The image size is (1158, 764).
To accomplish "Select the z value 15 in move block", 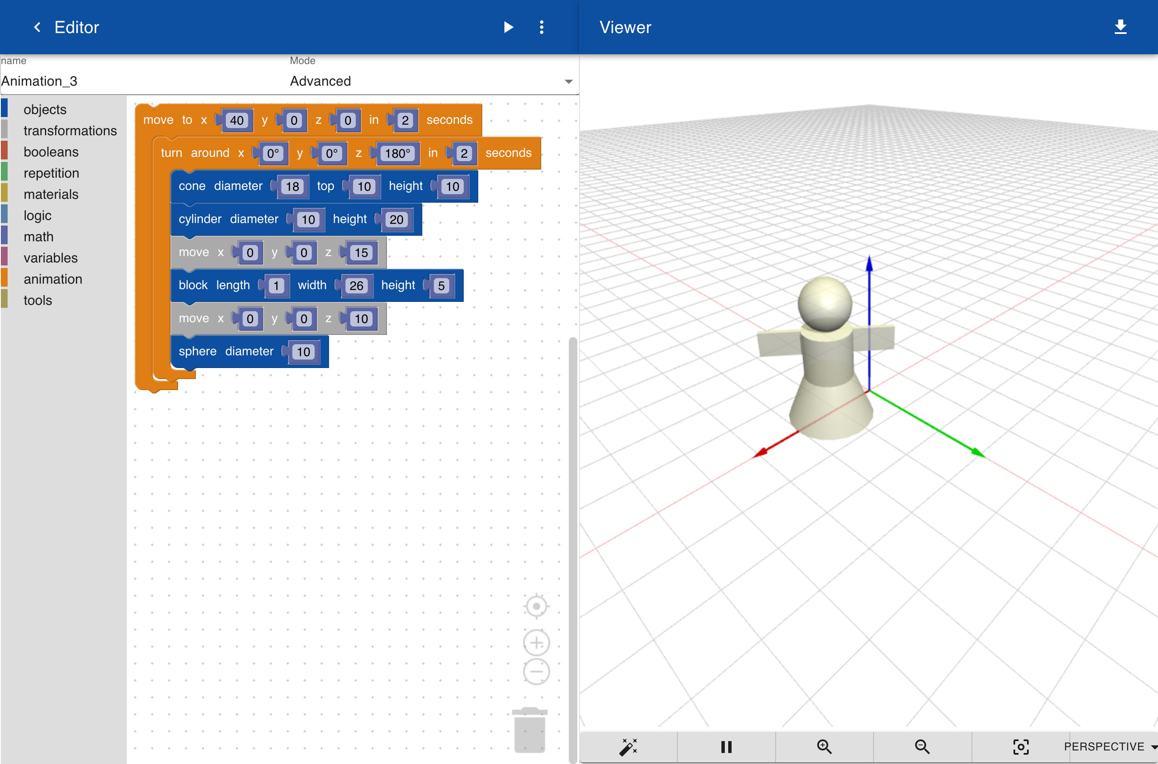I will [361, 253].
